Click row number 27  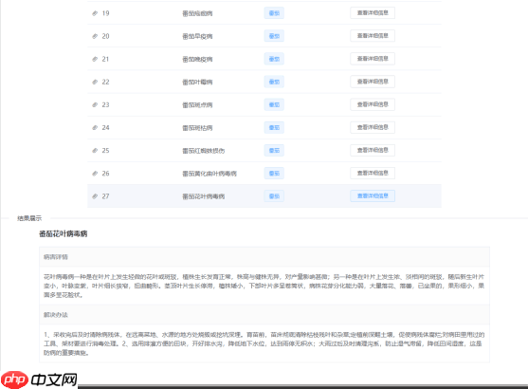click(x=106, y=196)
